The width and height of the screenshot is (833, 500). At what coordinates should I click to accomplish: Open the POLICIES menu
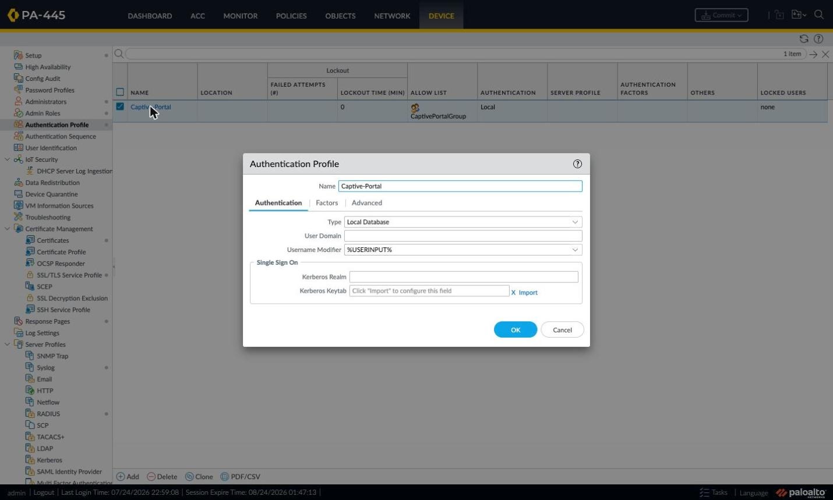click(x=291, y=16)
